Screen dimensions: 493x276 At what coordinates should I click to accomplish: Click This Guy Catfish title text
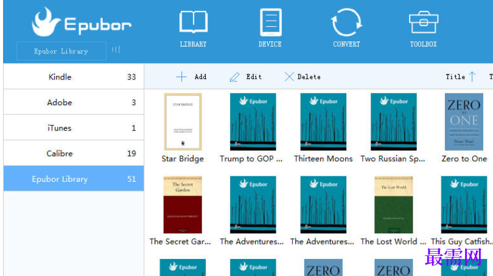click(461, 241)
